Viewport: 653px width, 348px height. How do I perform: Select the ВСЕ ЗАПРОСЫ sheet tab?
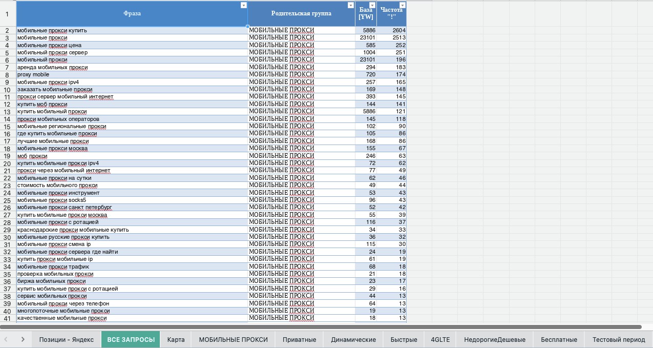(131, 339)
